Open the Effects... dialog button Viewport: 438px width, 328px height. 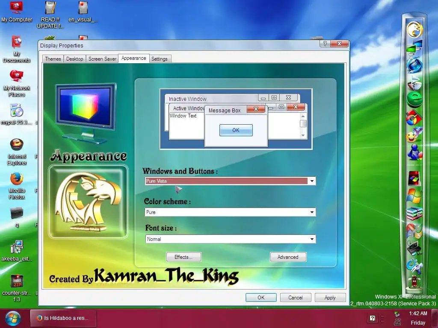(x=183, y=257)
